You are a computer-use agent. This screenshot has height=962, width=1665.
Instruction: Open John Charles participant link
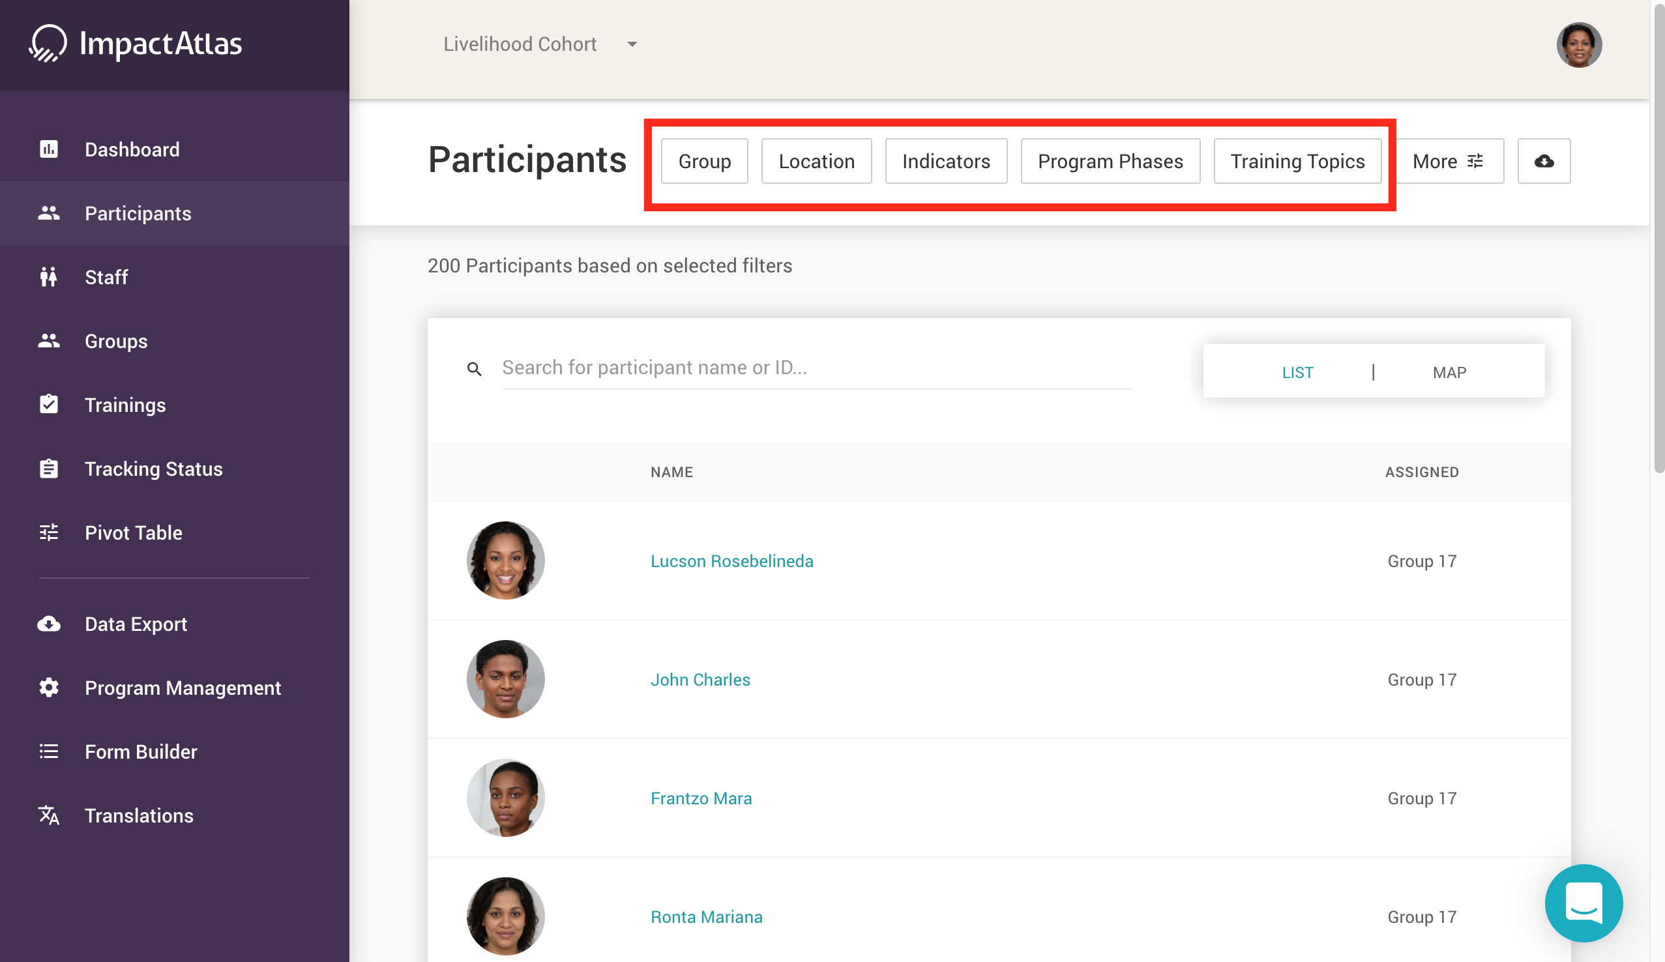point(700,679)
